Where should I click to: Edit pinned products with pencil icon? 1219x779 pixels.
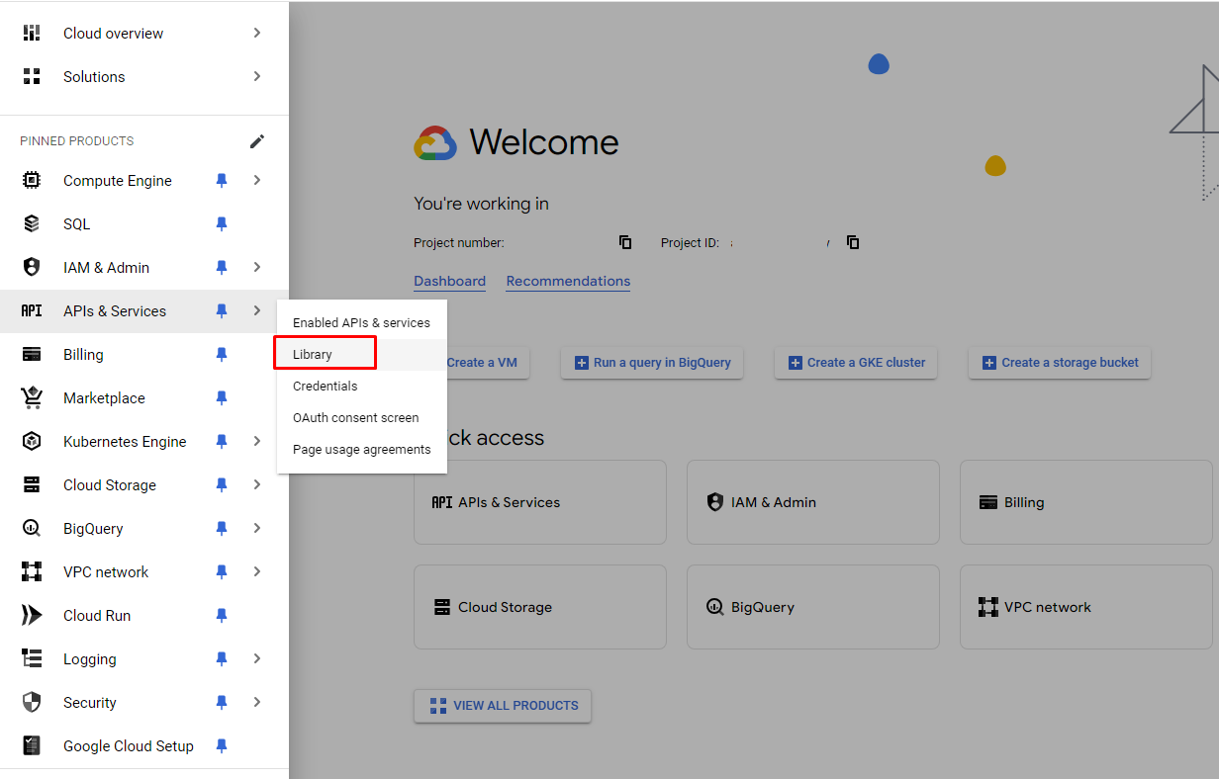point(257,141)
